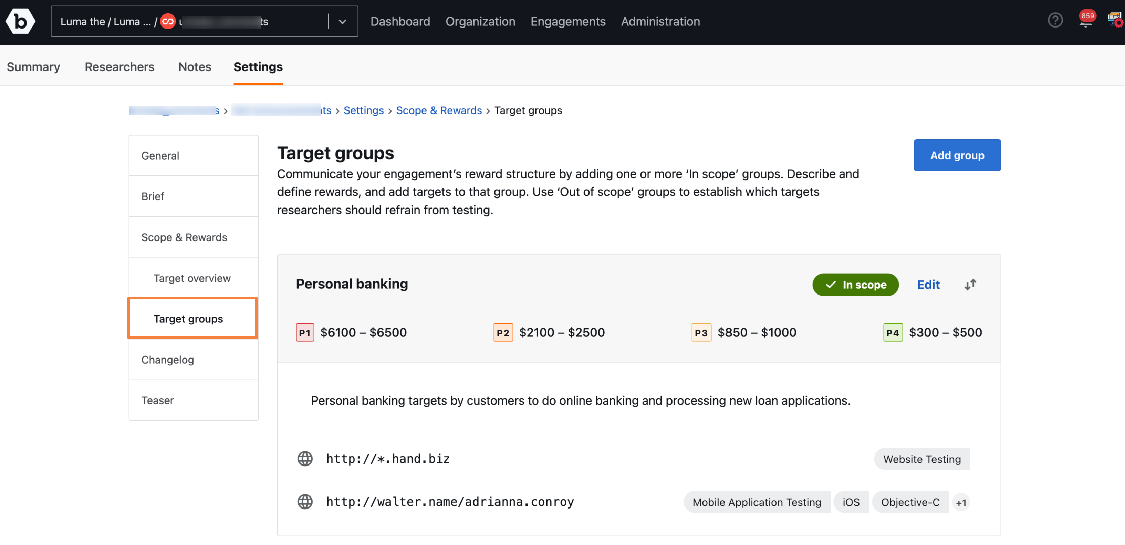
Task: Open the first blurred breadcrumb link
Action: pyautogui.click(x=174, y=110)
